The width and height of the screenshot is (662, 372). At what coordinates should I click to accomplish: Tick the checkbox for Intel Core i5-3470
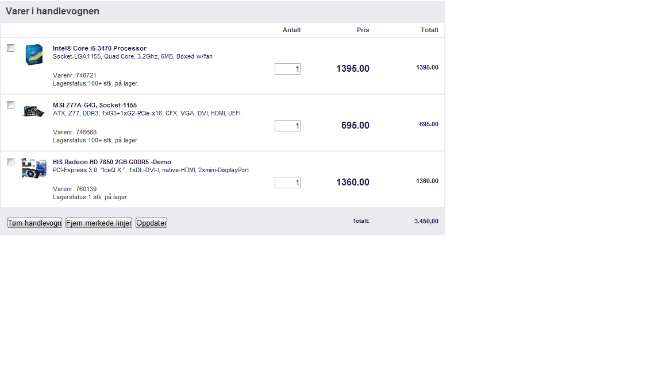click(x=10, y=48)
